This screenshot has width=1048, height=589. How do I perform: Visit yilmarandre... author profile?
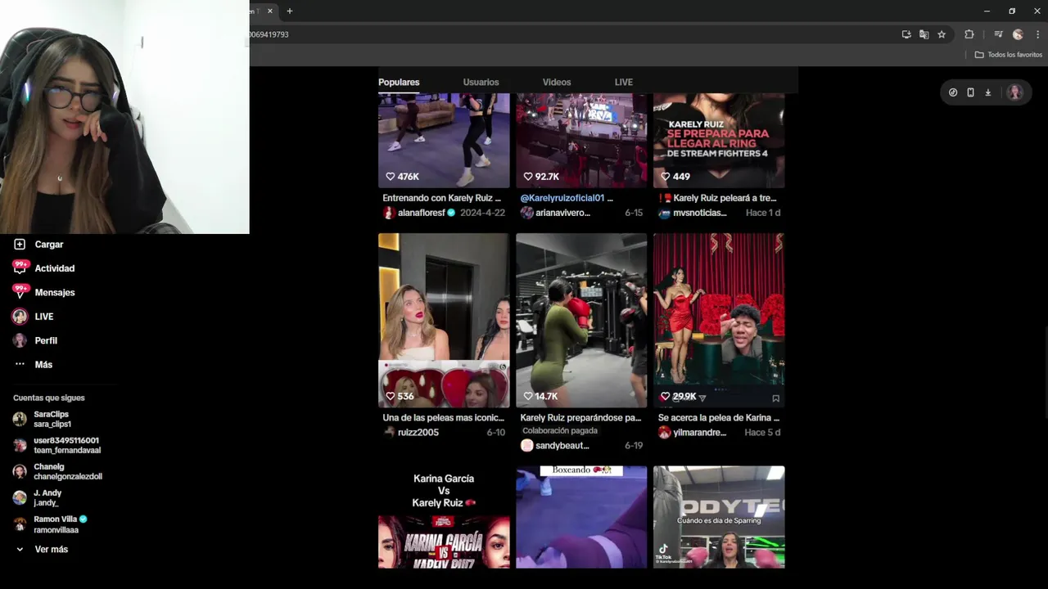pyautogui.click(x=693, y=433)
